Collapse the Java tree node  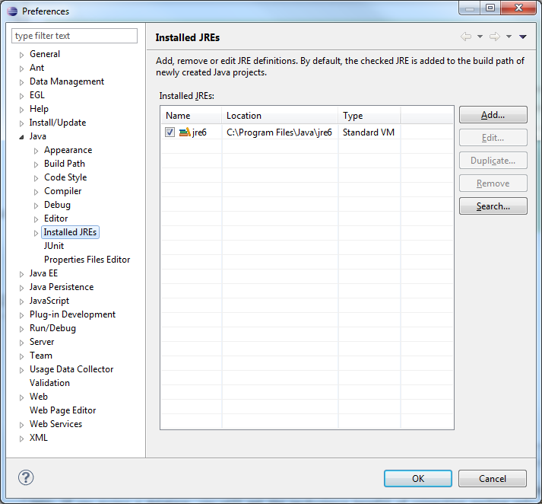click(21, 137)
